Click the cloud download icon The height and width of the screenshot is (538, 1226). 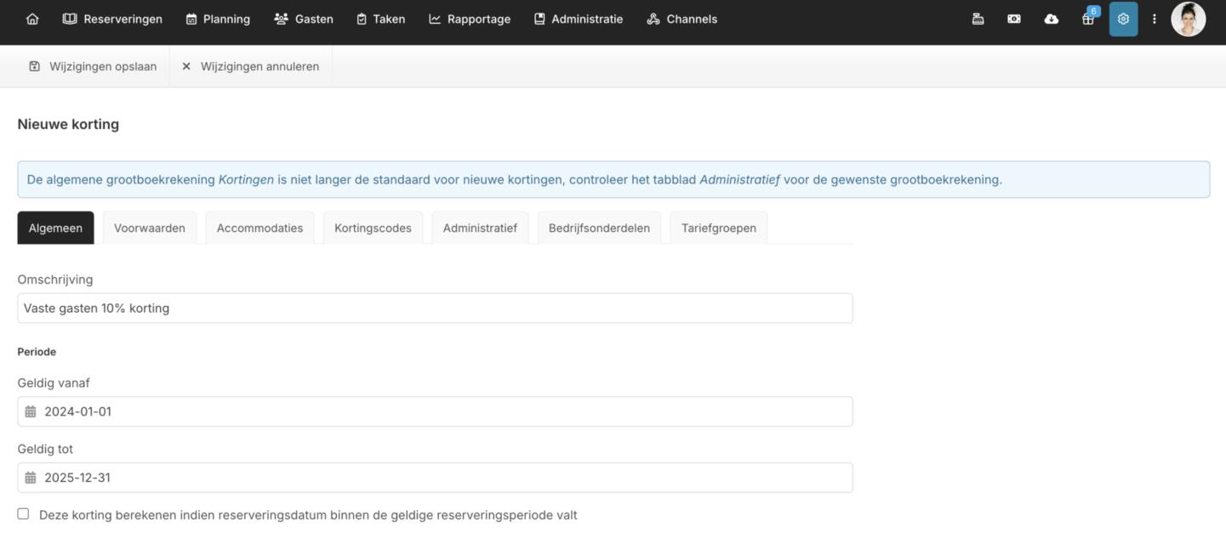pyautogui.click(x=1052, y=19)
